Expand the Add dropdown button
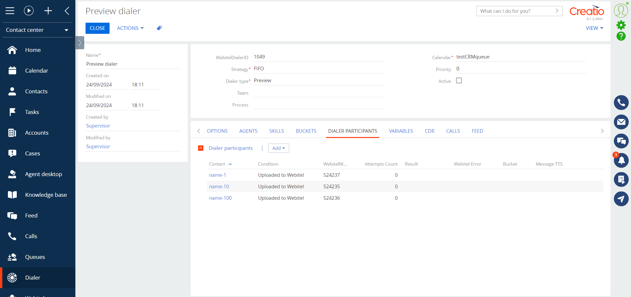Image resolution: width=631 pixels, height=297 pixels. click(x=279, y=148)
